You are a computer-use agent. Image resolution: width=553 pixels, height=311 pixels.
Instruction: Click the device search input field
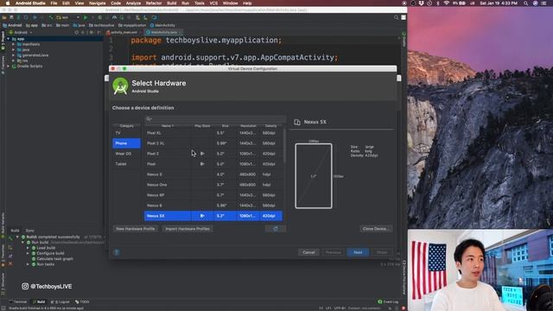pyautogui.click(x=215, y=119)
